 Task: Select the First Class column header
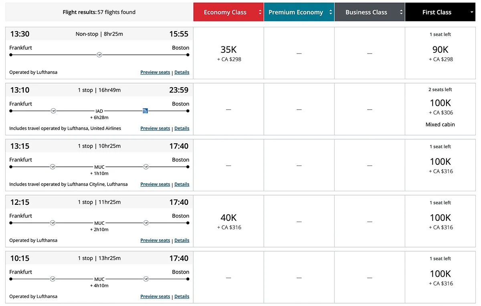pyautogui.click(x=440, y=12)
